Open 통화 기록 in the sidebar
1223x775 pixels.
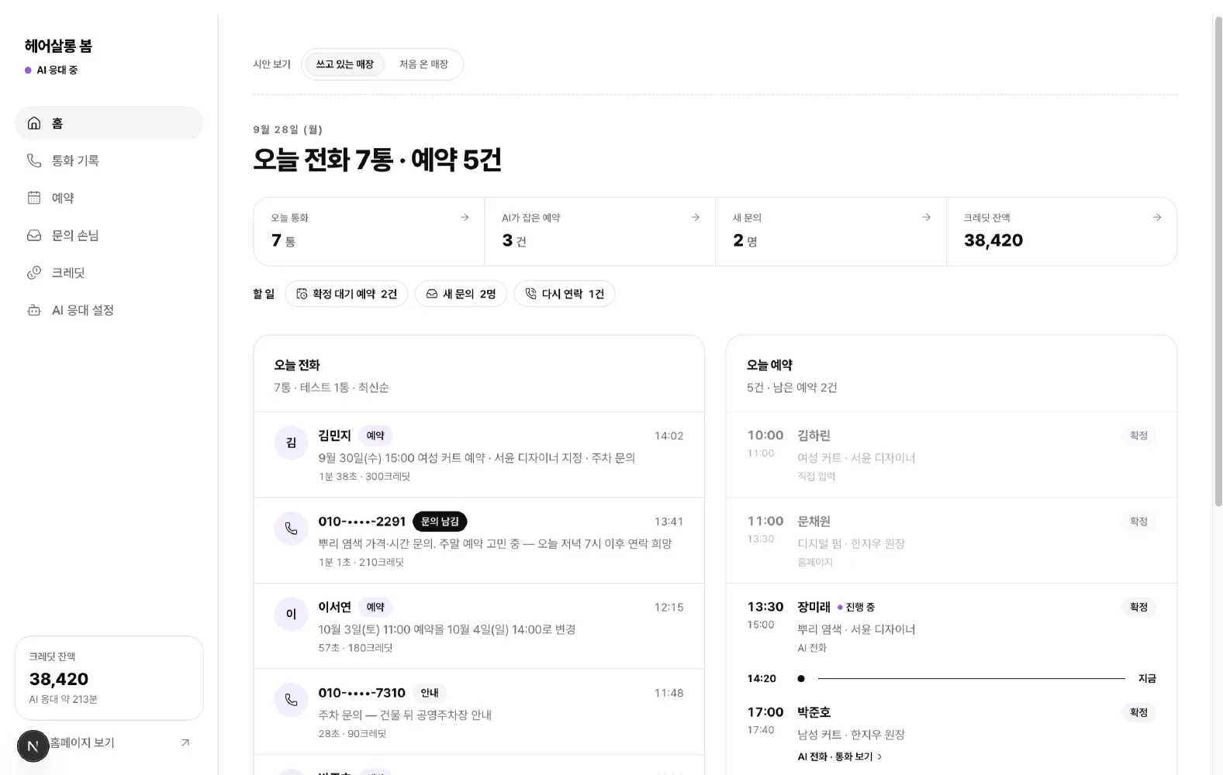tap(109, 160)
